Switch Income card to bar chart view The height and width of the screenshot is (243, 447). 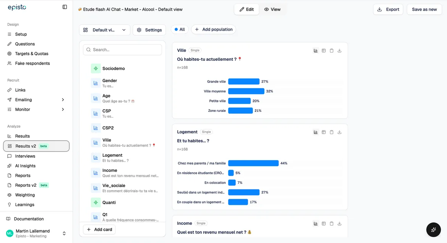(315, 224)
